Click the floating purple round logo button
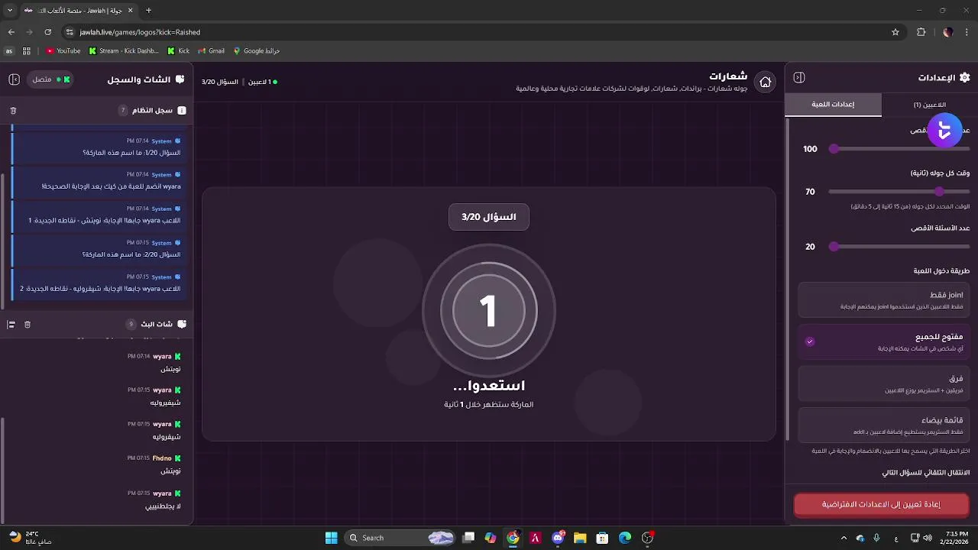Image resolution: width=978 pixels, height=550 pixels. coord(944,131)
